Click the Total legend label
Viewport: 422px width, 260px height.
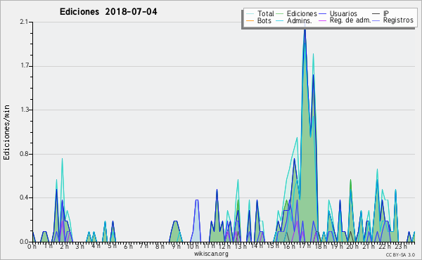pyautogui.click(x=265, y=13)
